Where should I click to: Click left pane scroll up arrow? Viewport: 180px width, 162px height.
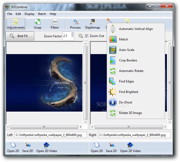point(86,44)
